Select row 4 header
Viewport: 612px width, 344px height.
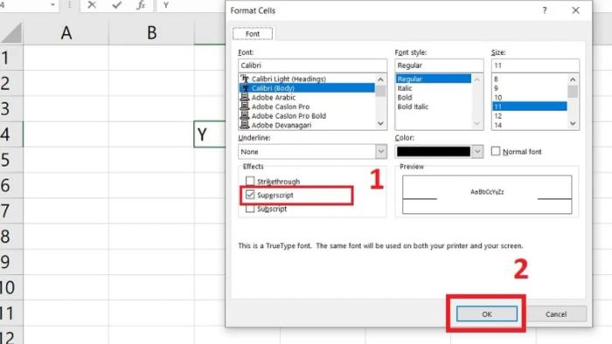(11, 134)
